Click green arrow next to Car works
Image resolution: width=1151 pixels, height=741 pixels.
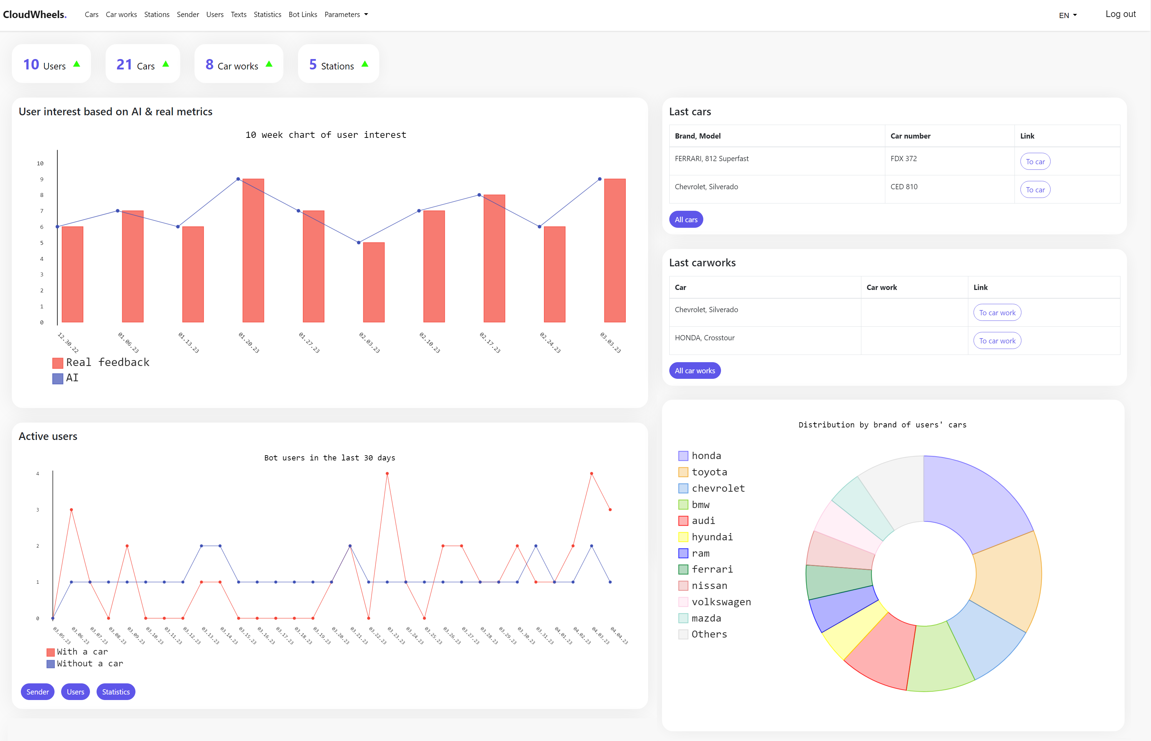point(269,64)
